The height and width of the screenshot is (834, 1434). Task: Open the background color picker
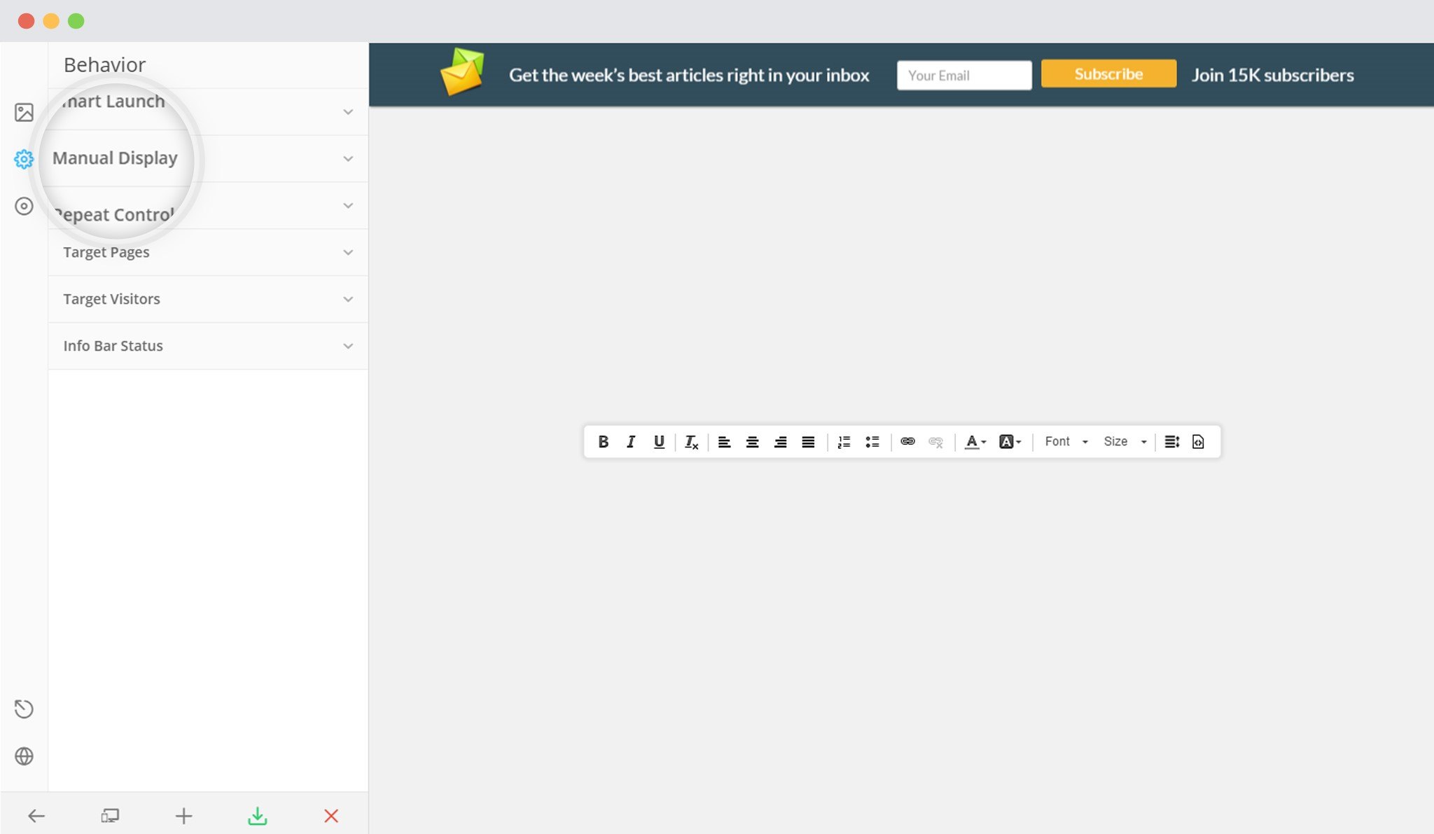[1010, 442]
